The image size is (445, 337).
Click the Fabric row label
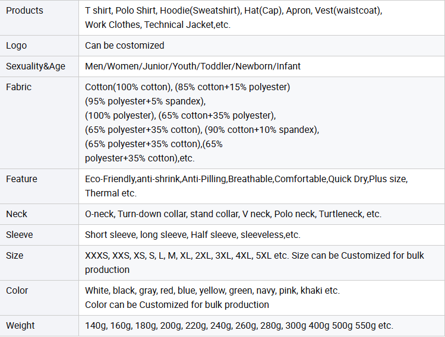pos(19,87)
